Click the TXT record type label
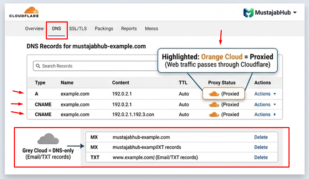309x179 pixels. click(95, 158)
